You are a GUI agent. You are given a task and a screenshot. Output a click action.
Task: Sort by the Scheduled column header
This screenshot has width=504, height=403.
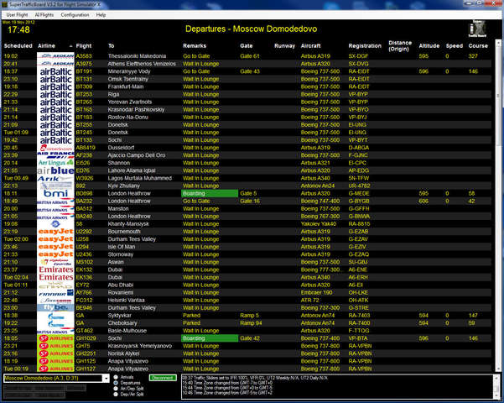[18, 46]
